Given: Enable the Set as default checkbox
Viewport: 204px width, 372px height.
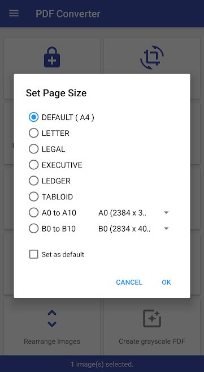Looking at the screenshot, I should click(33, 254).
